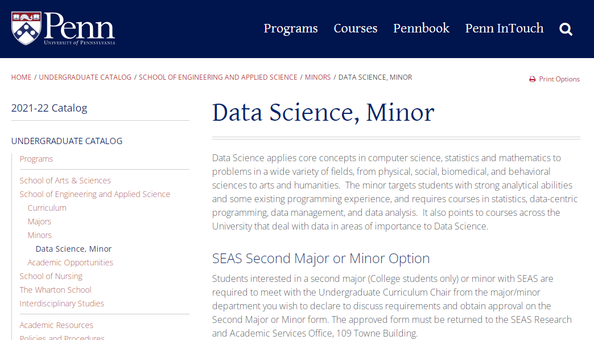
Task: Follow the UNDERGRADUATE CATALOG breadcrumb link
Action: click(x=85, y=77)
